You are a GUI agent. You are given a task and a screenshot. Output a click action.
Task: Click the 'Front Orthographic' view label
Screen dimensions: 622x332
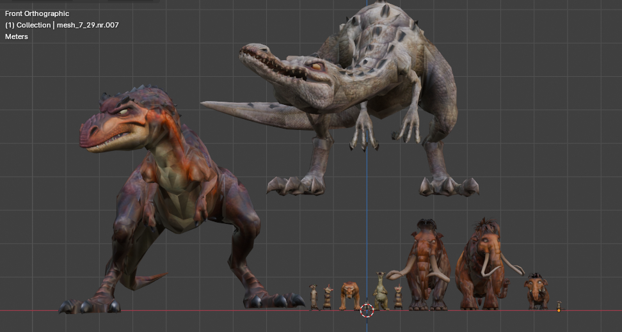[x=37, y=13]
